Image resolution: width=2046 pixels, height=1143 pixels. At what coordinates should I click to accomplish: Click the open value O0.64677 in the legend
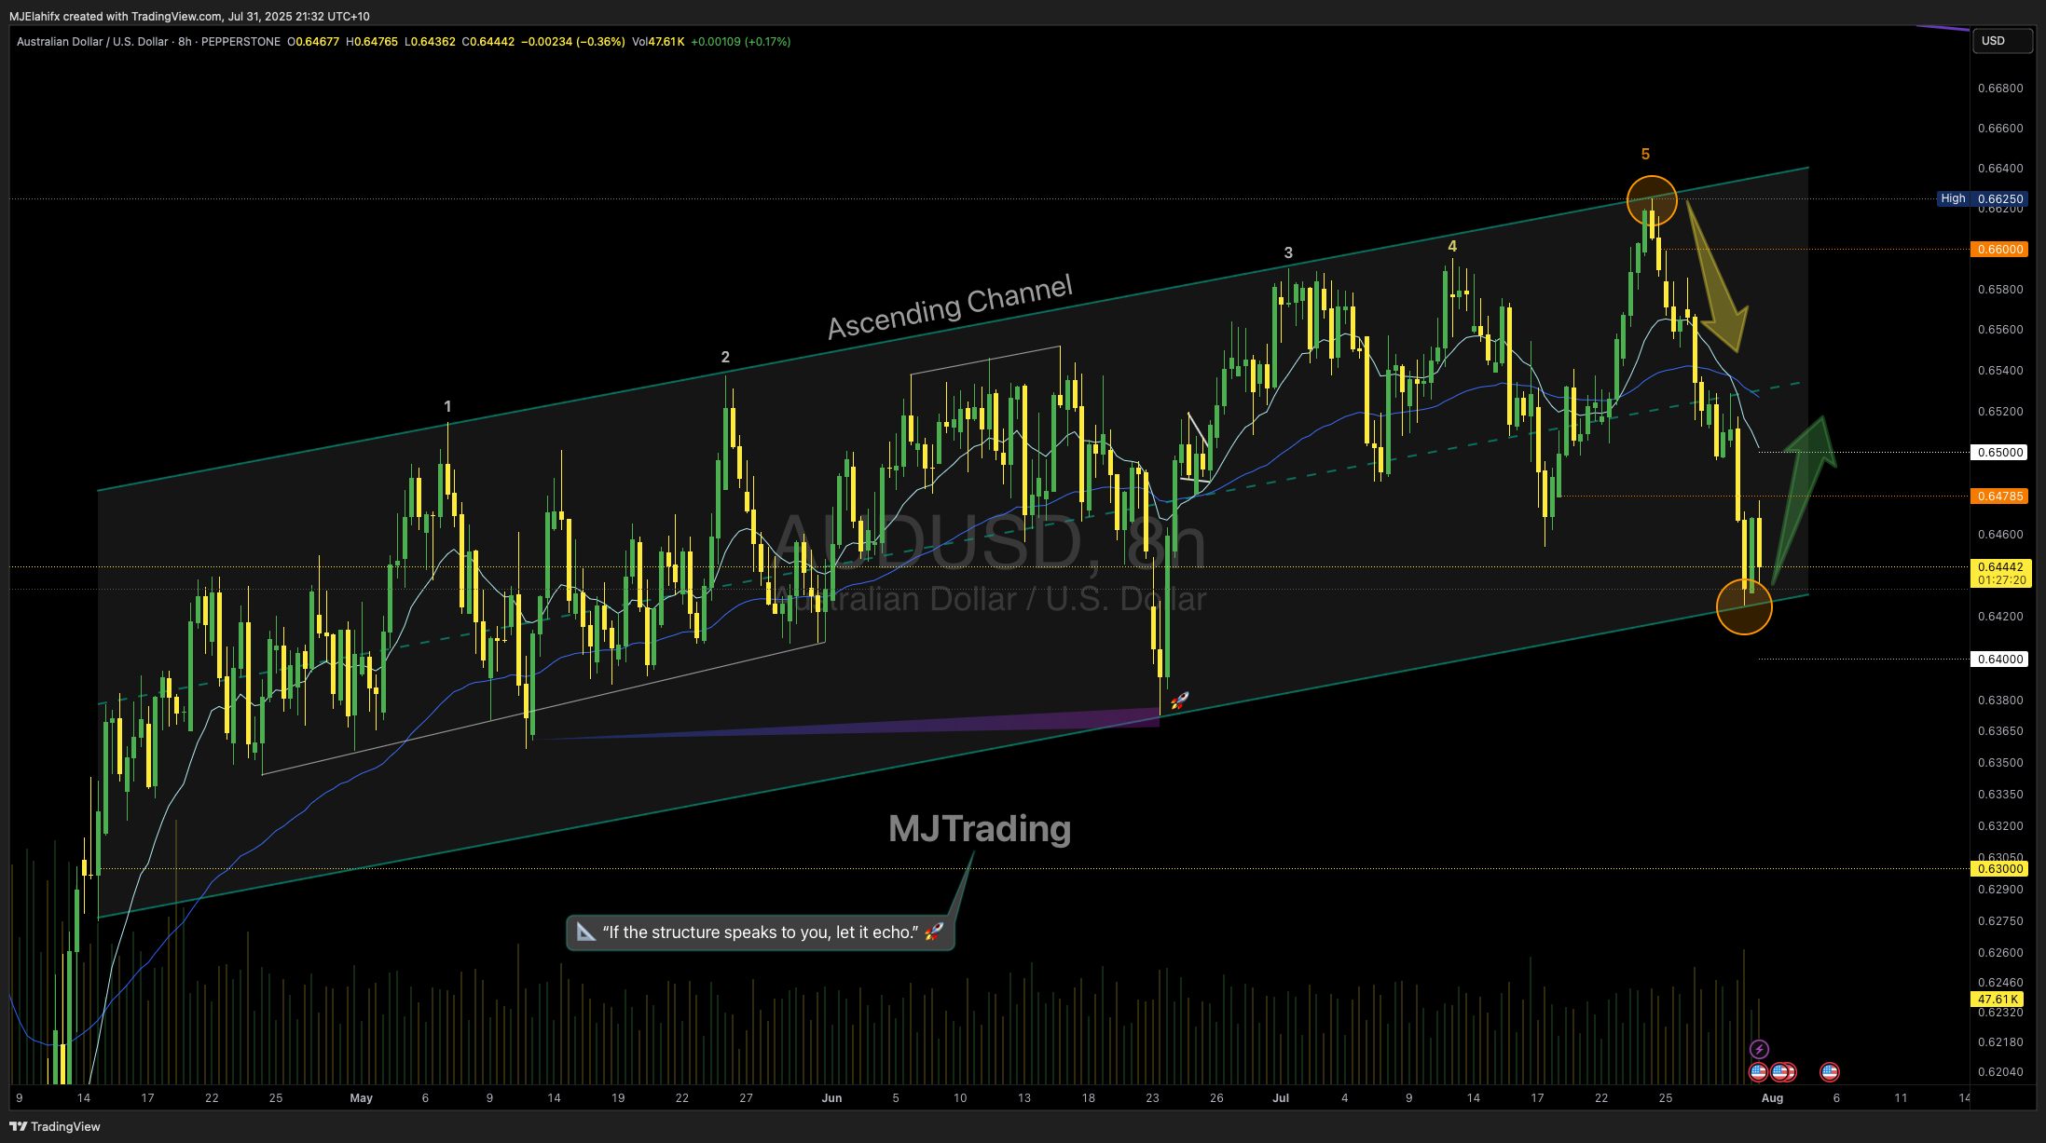coord(313,42)
